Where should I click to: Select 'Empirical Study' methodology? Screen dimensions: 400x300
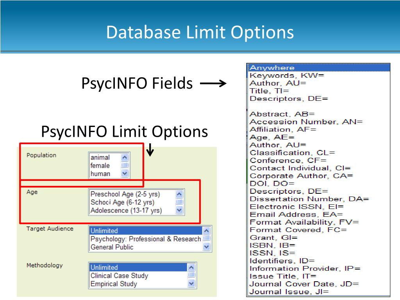[x=114, y=284]
